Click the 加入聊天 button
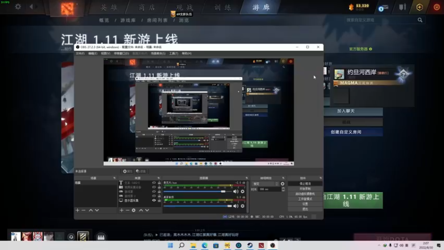Image resolution: width=444 pixels, height=250 pixels. pos(353,111)
